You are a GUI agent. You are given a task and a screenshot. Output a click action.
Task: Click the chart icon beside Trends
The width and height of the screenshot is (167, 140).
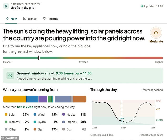(24, 19)
